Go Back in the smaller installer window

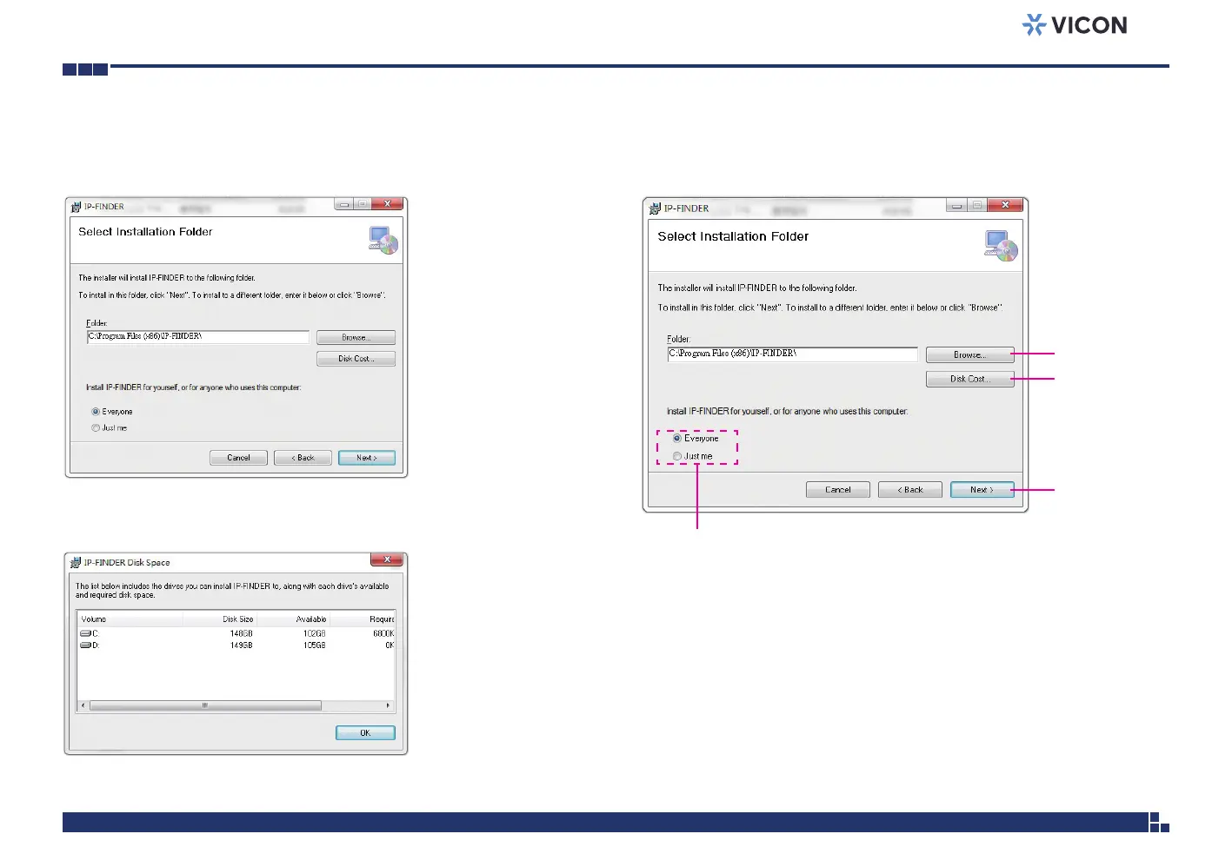point(303,458)
